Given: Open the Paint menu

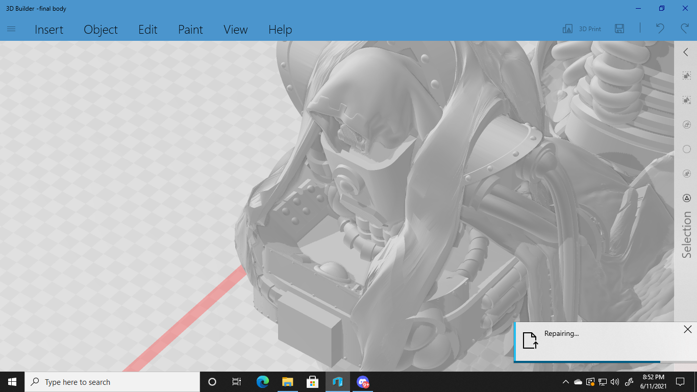Looking at the screenshot, I should tap(190, 30).
